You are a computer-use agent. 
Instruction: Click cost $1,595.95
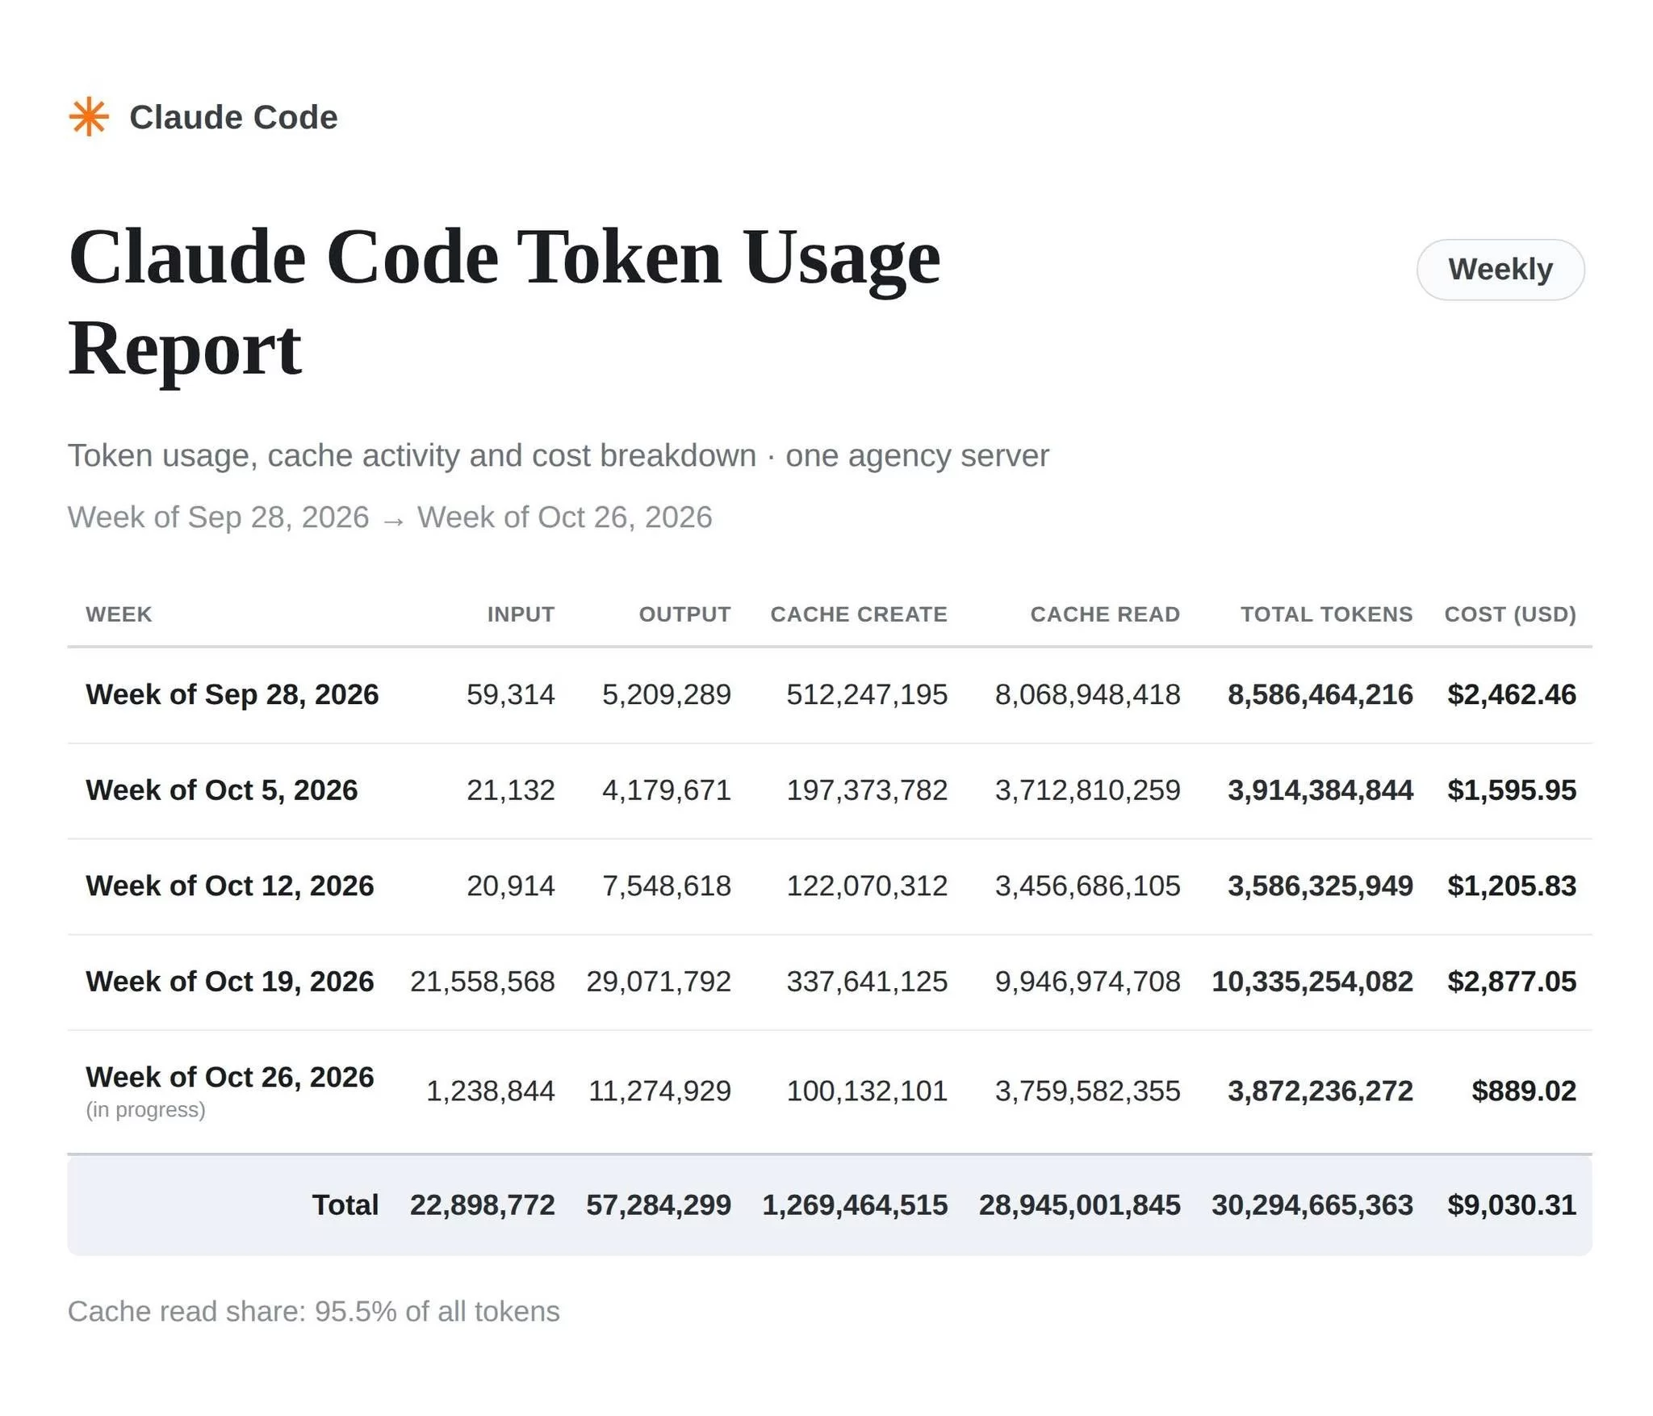coord(1512,790)
